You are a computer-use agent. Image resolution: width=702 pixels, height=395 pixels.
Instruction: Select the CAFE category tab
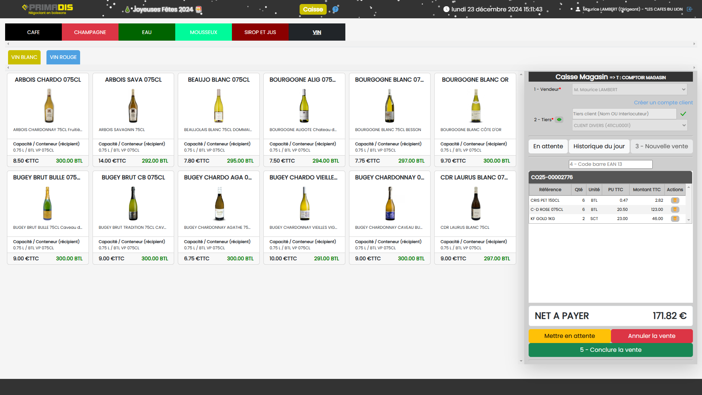[33, 32]
